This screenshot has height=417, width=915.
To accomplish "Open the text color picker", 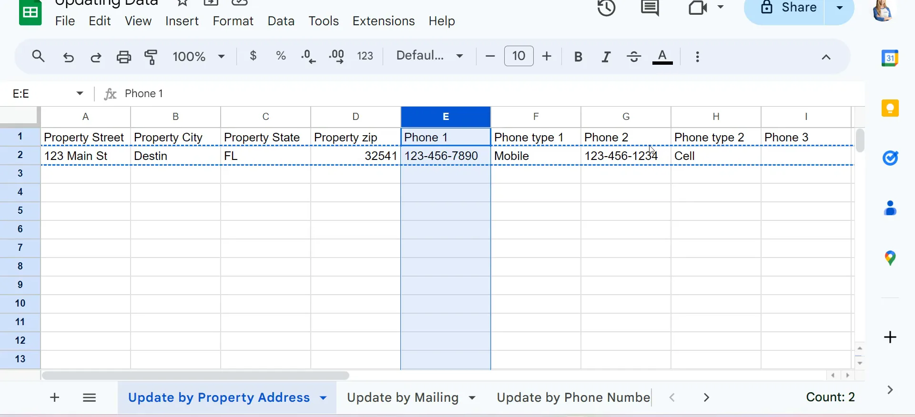I will tap(662, 57).
